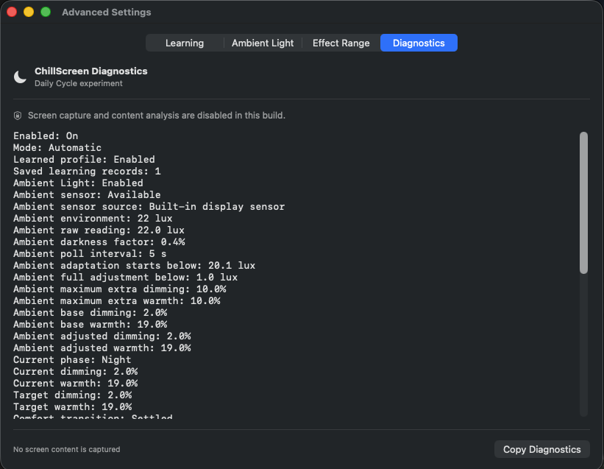This screenshot has width=604, height=469.
Task: Click the screen capture disabled notice text
Action: click(157, 116)
